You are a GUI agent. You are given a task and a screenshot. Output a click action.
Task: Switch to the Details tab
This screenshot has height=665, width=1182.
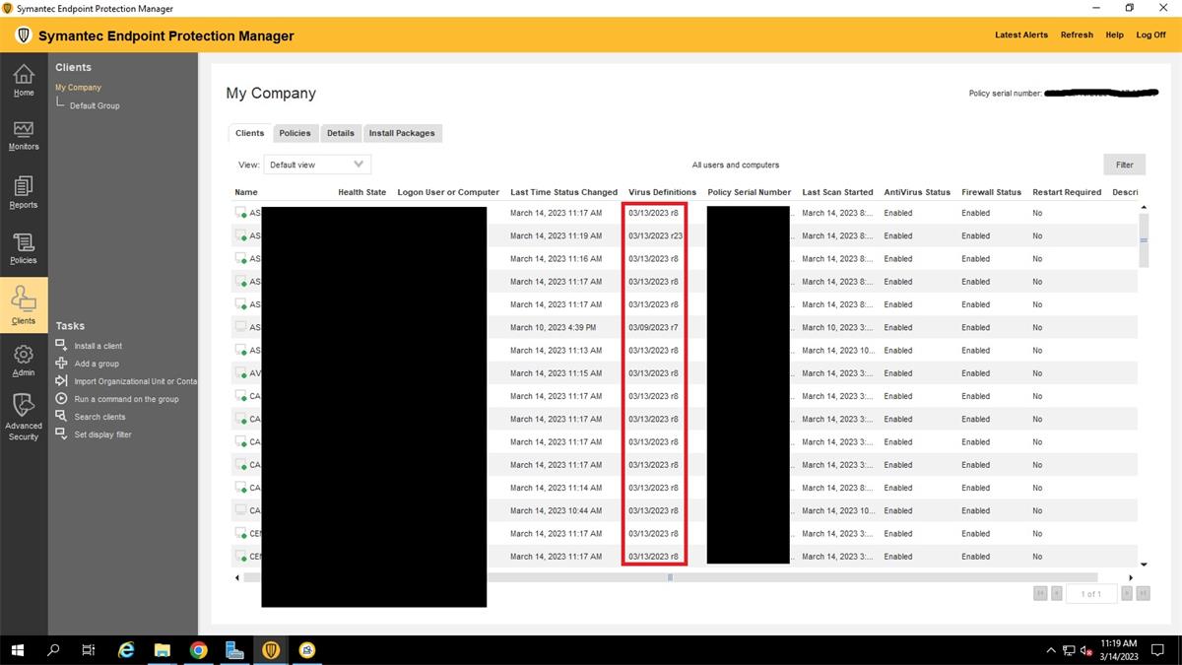pos(340,132)
